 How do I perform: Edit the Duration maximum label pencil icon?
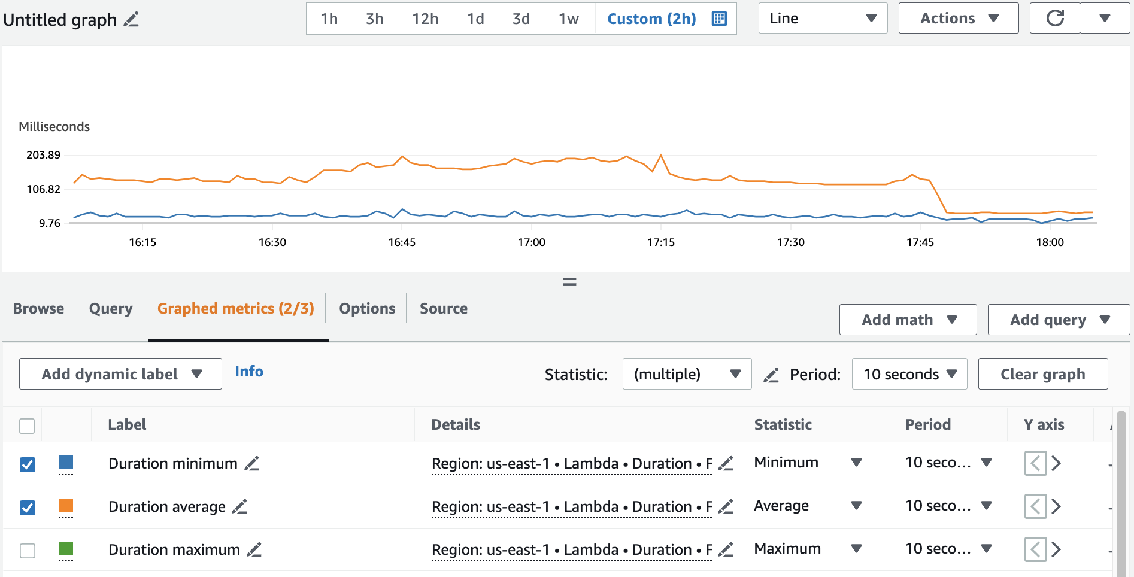coord(254,550)
